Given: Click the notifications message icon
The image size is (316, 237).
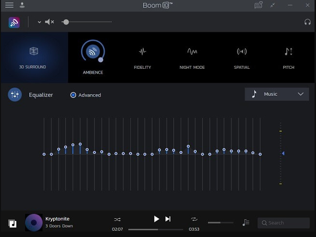Looking at the screenshot, I should (259, 5).
